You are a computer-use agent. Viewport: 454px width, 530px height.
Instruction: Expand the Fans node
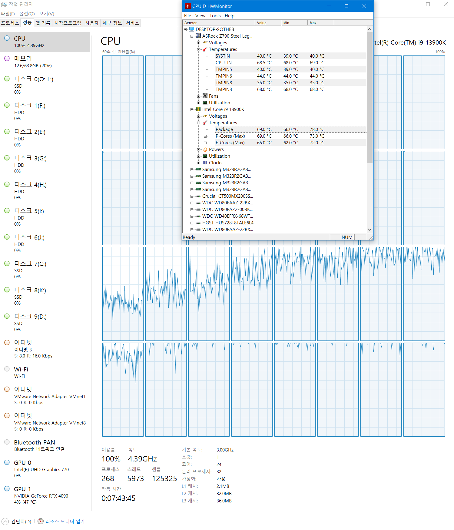[x=198, y=96]
